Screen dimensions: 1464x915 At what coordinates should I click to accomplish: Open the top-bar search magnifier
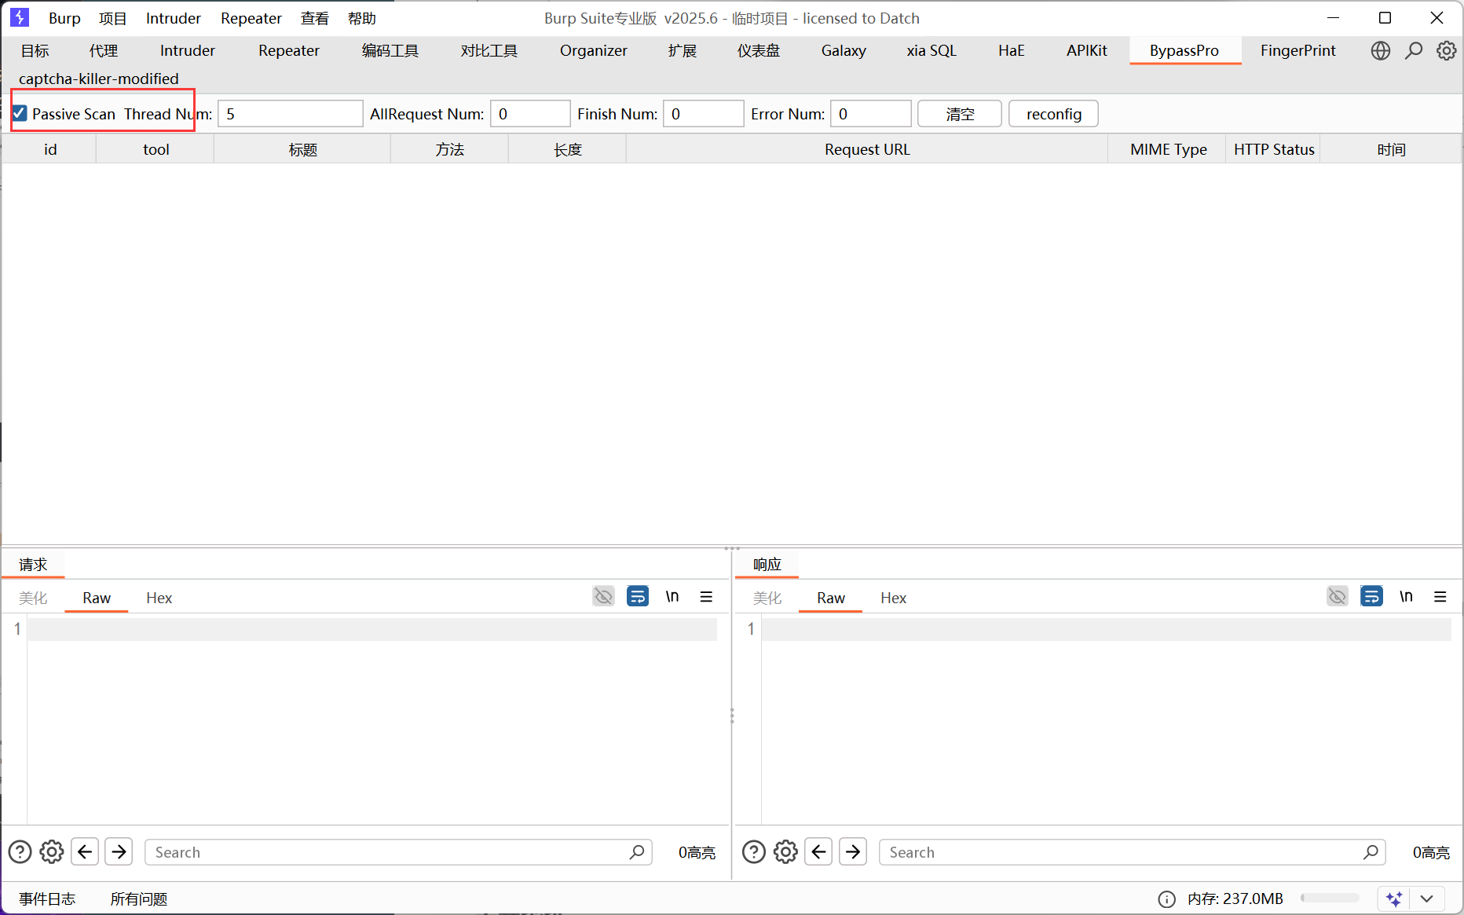click(x=1414, y=51)
